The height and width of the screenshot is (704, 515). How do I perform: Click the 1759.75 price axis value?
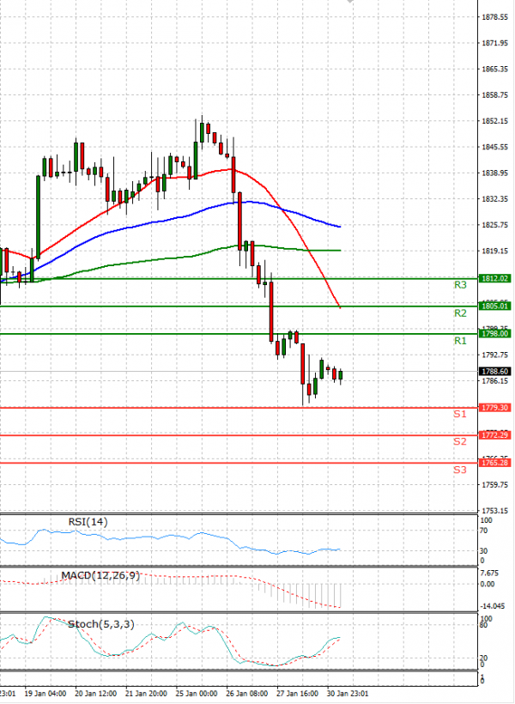coord(494,485)
